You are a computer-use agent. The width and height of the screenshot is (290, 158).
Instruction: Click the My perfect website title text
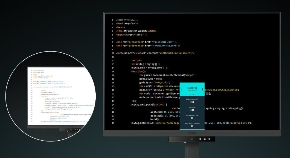tap(136, 31)
